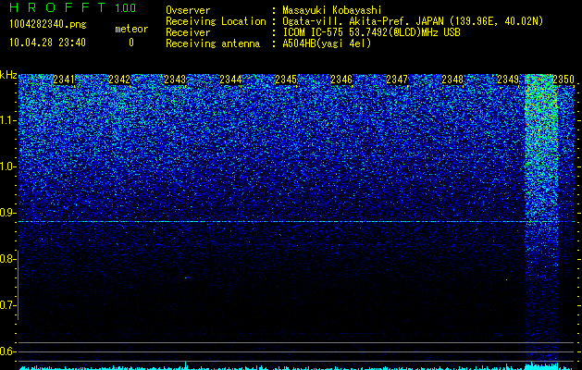Click the Ogata-vill. Akita-Pref. JAPAN location text

(x=413, y=21)
